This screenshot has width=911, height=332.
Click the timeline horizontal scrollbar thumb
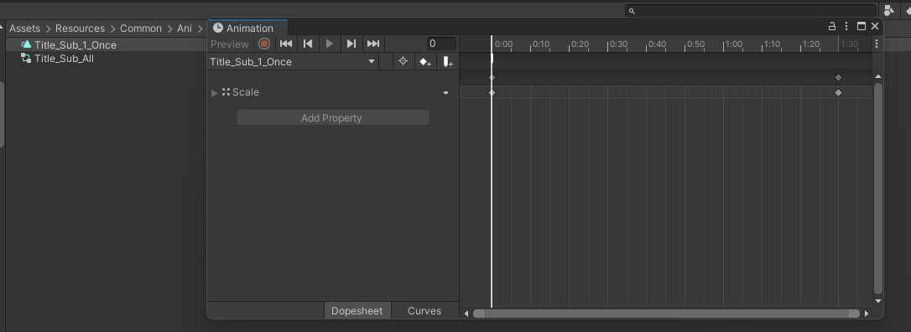tap(666, 314)
